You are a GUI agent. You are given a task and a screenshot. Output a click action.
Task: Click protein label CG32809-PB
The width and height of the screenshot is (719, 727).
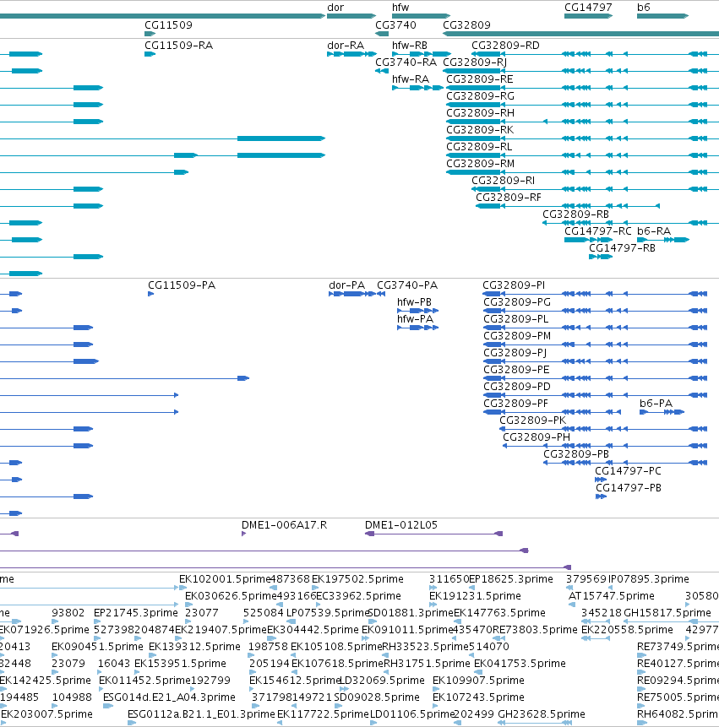[x=576, y=454]
